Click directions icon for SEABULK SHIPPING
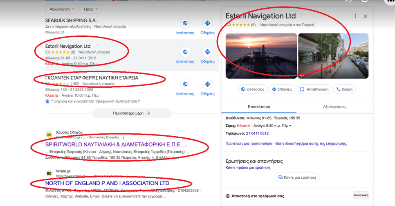 point(207,24)
